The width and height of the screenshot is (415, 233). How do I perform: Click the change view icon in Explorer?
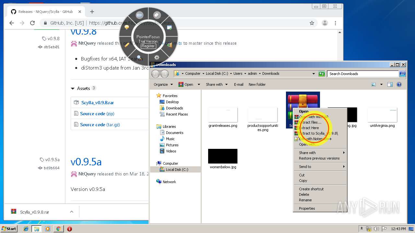tap(374, 84)
